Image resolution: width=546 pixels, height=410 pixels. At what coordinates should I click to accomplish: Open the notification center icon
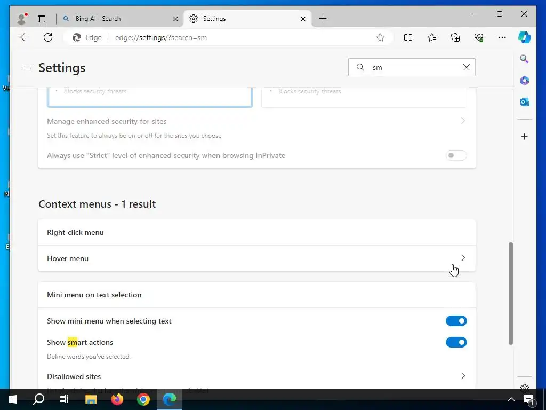coord(529,399)
